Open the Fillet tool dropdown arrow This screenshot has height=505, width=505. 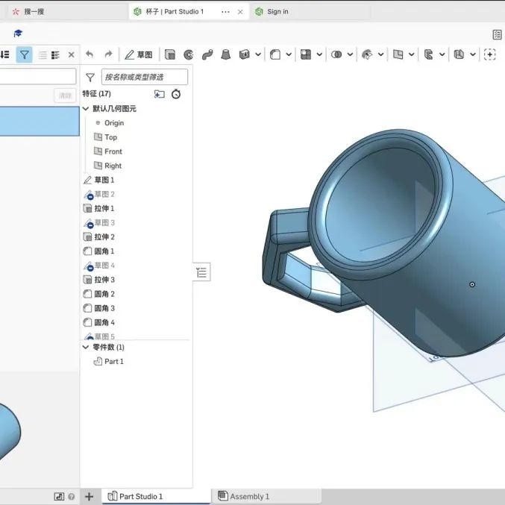289,54
